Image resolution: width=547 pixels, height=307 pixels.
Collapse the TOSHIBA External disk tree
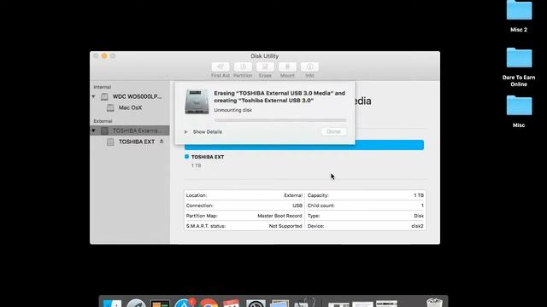tap(93, 130)
